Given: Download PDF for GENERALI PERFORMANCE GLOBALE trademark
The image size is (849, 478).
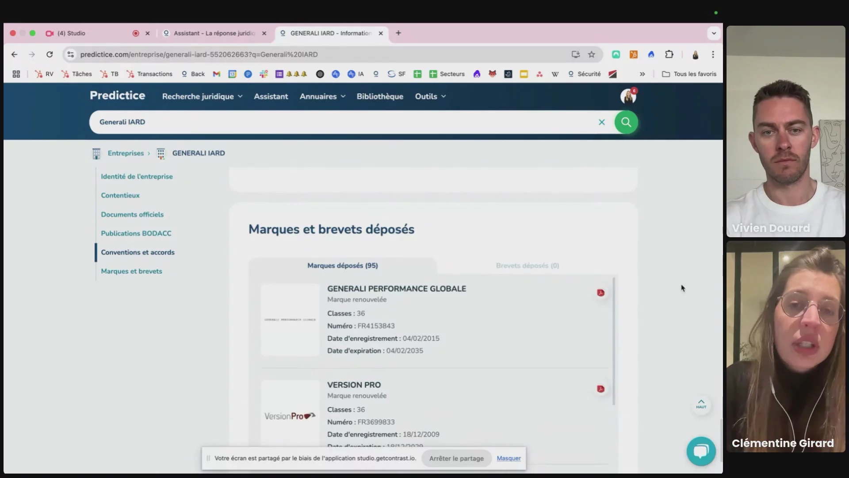Looking at the screenshot, I should click(x=600, y=293).
